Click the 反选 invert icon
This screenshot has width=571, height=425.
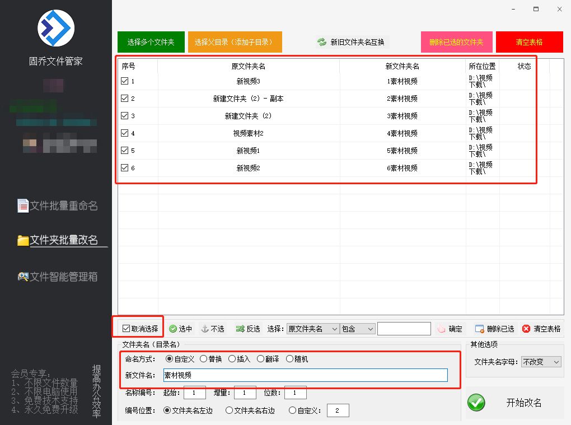pyautogui.click(x=240, y=329)
